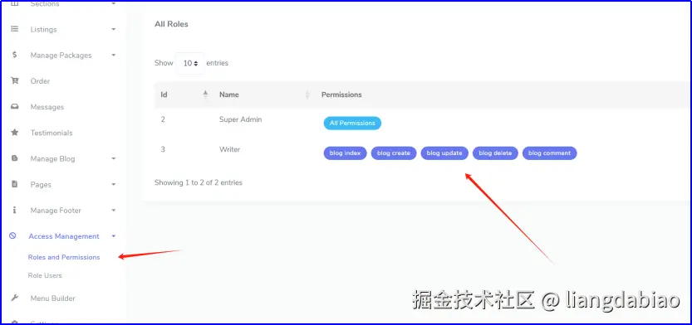
Task: Click the ban icon beside Access Management
Action: pyautogui.click(x=12, y=235)
